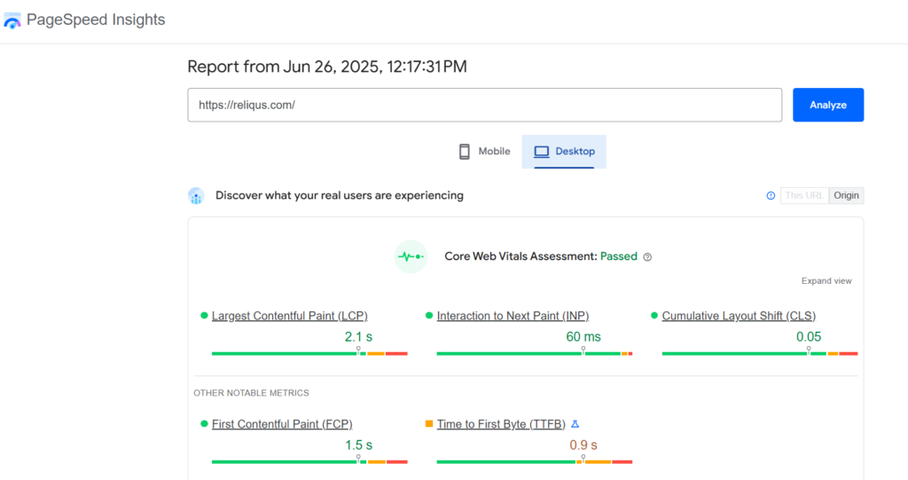Open Cumulative Layout Shift (CLS) link
Viewport: 908px width, 480px height.
tap(739, 316)
